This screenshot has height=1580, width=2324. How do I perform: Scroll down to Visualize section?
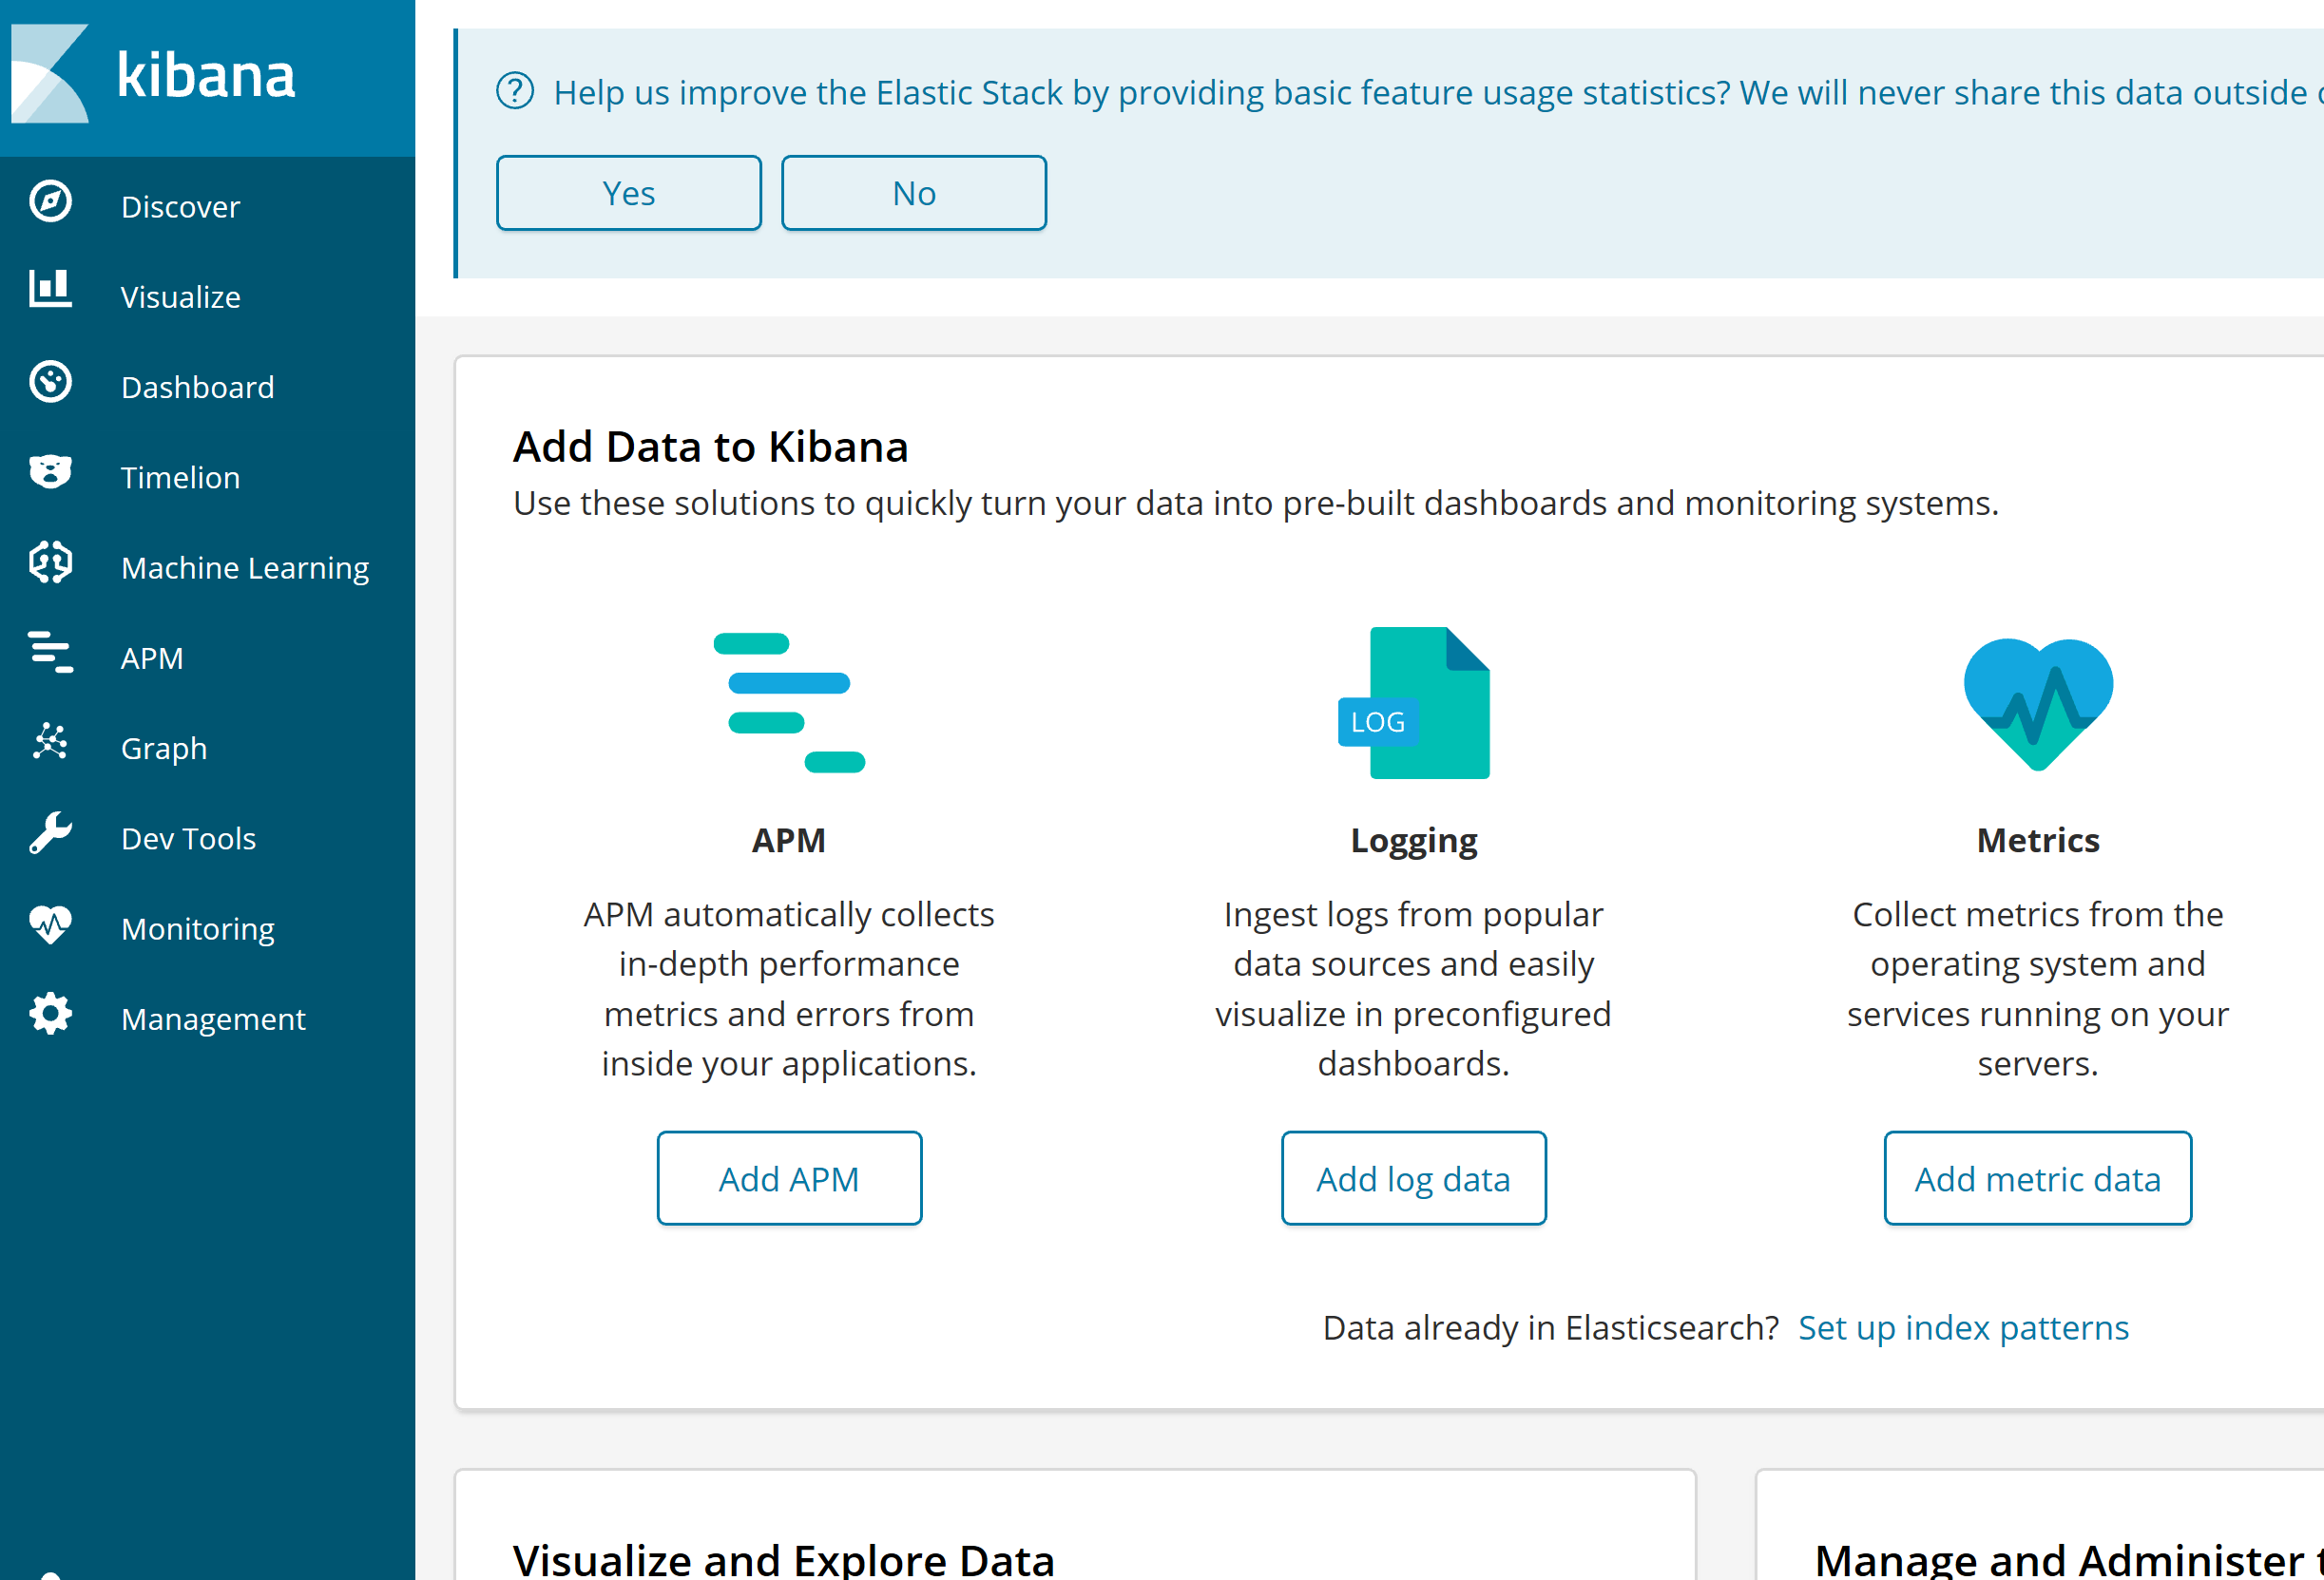(x=180, y=296)
